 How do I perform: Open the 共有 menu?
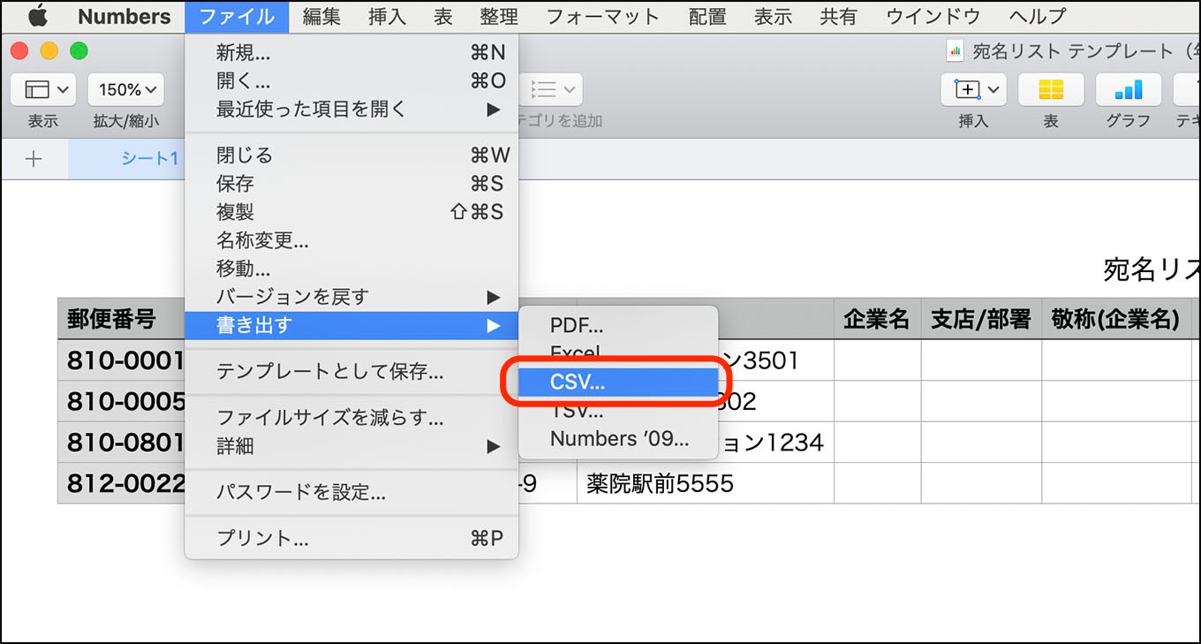coord(838,16)
